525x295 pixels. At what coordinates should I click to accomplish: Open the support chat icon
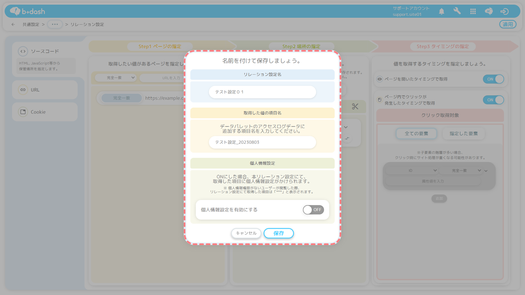point(488,11)
